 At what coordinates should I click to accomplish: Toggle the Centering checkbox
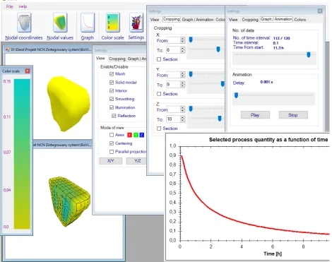pyautogui.click(x=112, y=143)
